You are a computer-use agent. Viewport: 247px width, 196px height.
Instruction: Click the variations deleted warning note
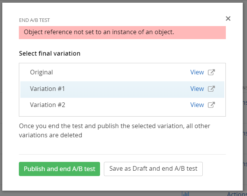click(x=115, y=130)
